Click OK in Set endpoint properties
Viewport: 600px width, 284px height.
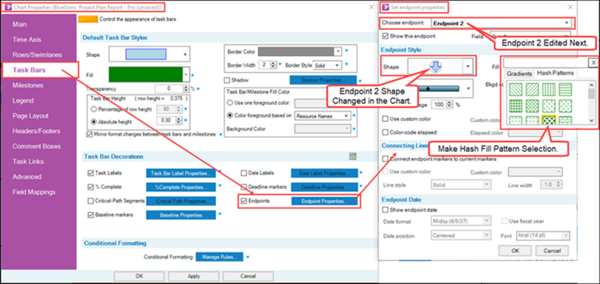point(515,251)
